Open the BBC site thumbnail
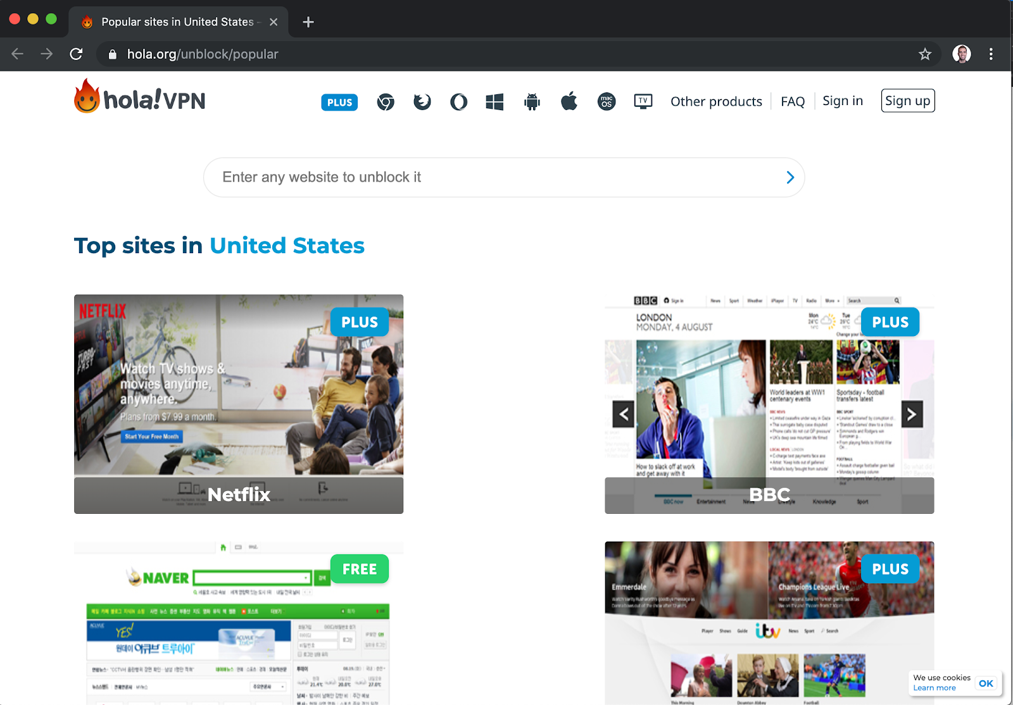Screen dimensions: 1013x705 (x=769, y=404)
